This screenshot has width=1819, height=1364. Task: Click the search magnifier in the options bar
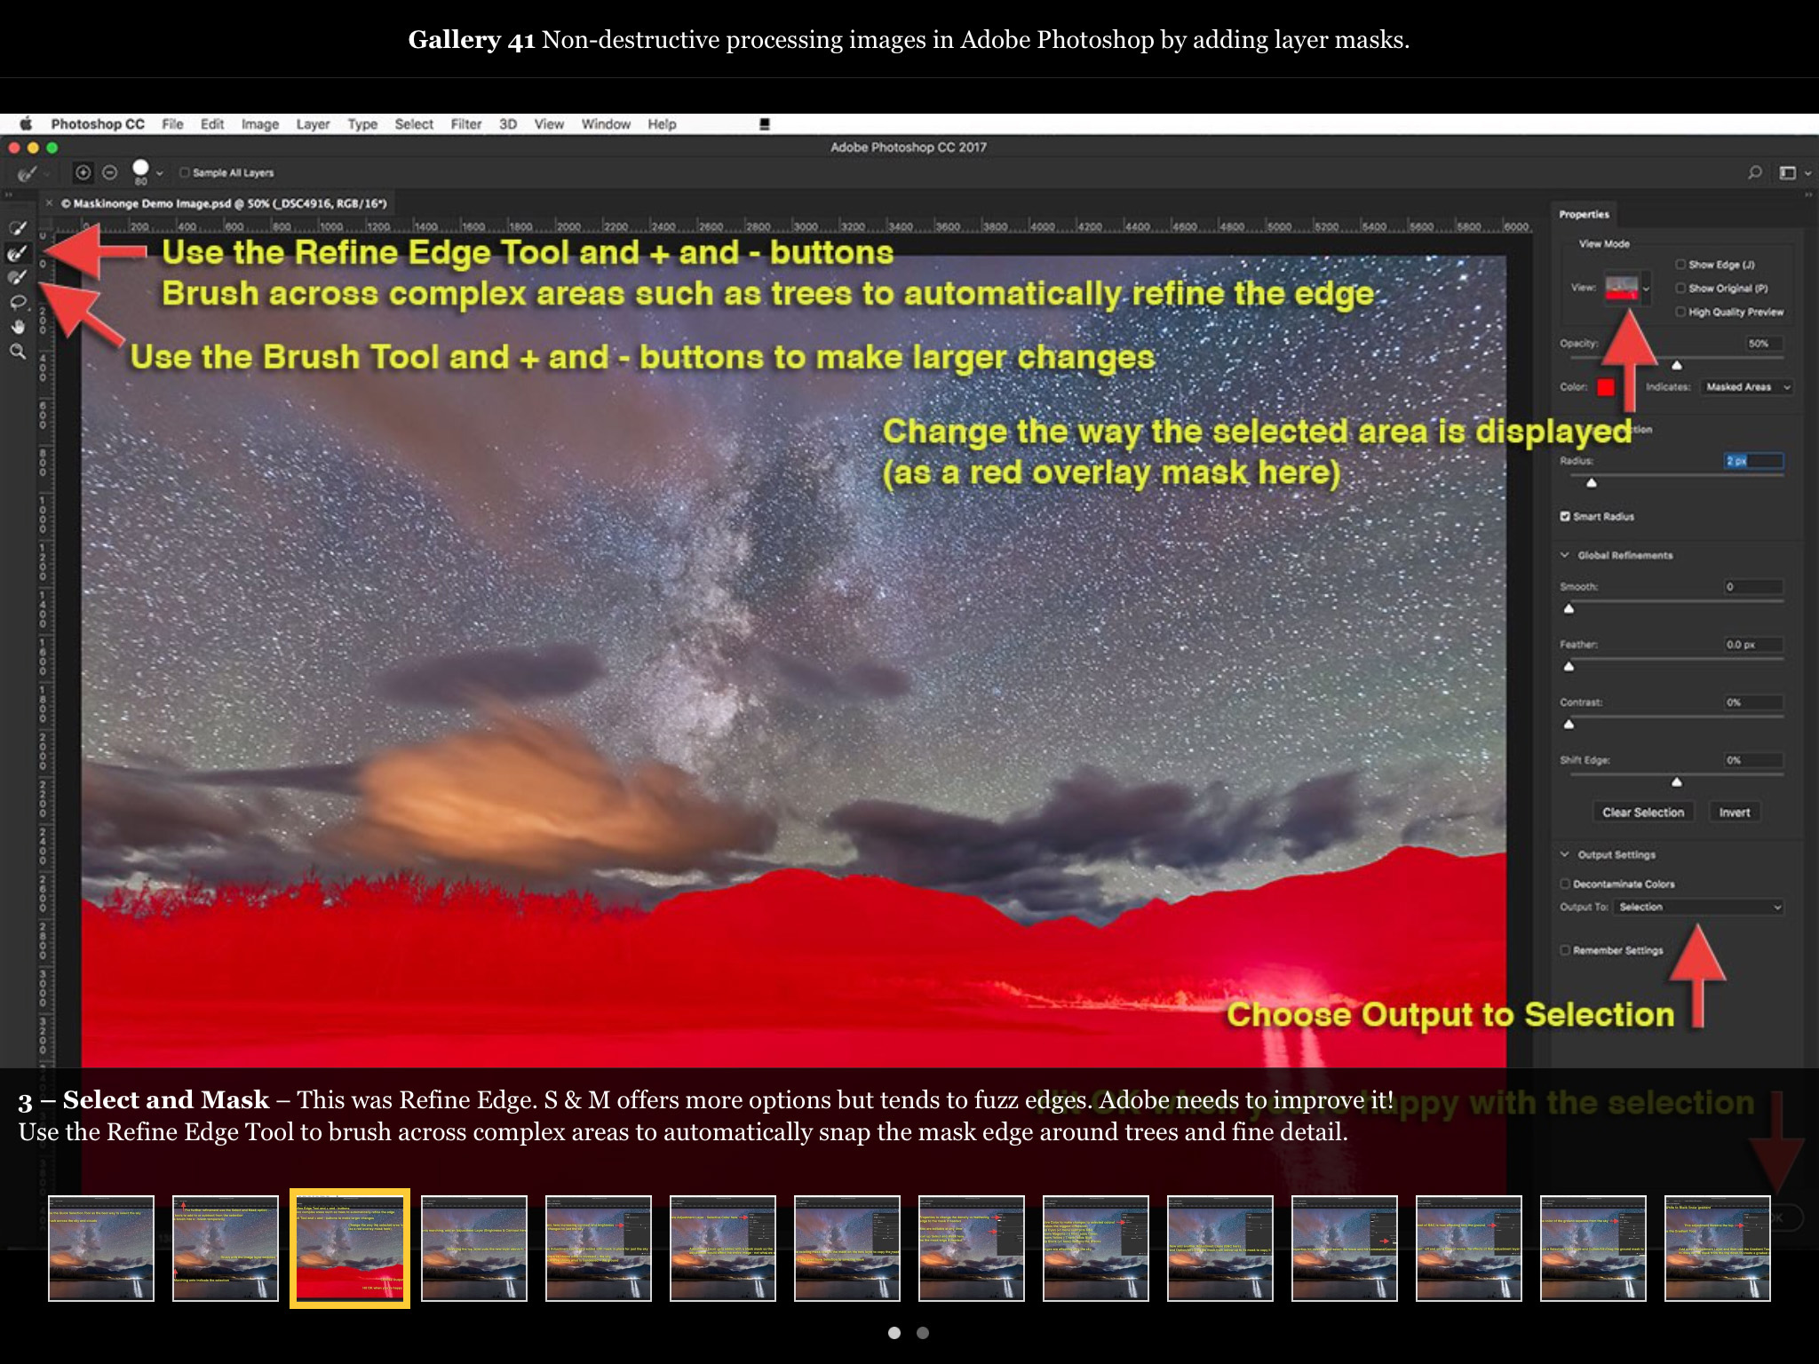click(x=1754, y=172)
